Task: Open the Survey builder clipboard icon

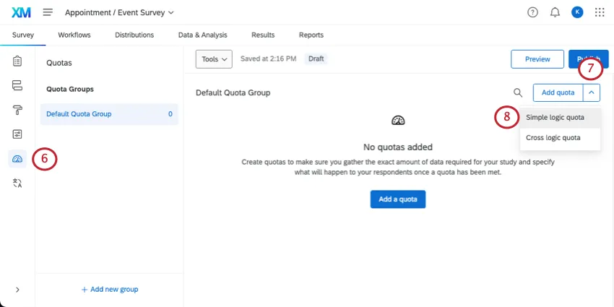Action: tap(17, 61)
